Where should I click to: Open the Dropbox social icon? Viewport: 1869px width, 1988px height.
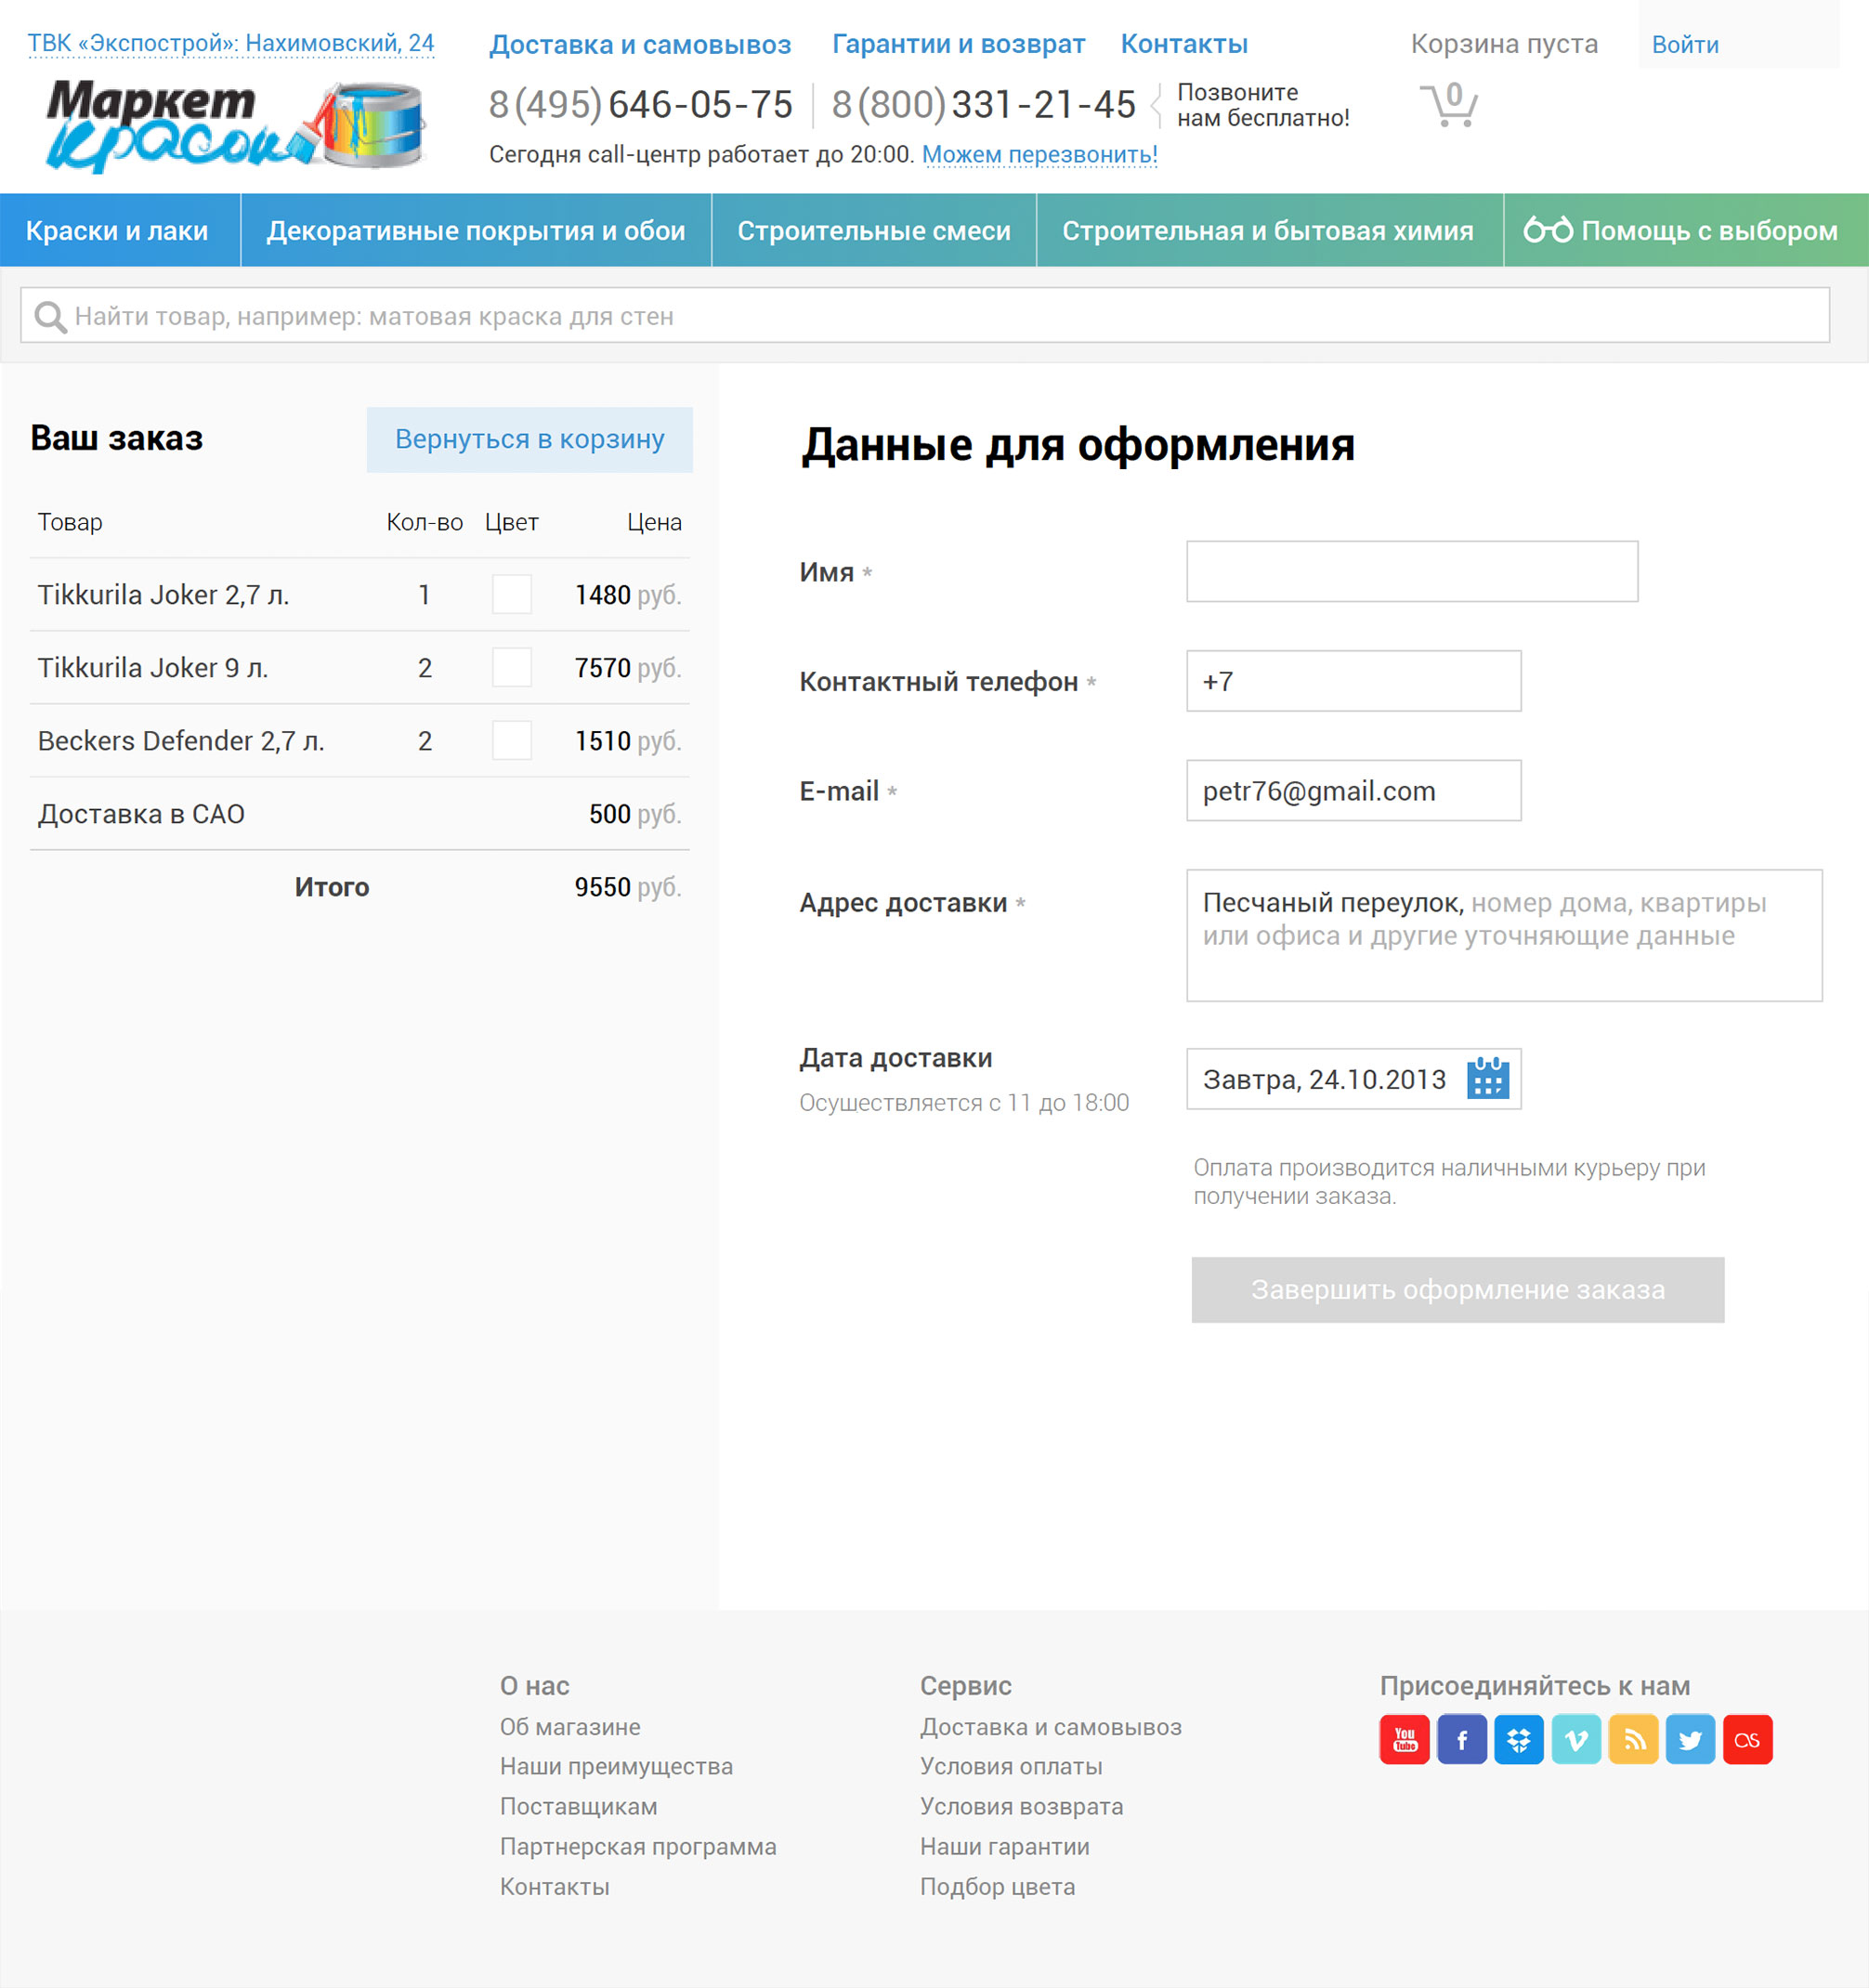click(1519, 1739)
